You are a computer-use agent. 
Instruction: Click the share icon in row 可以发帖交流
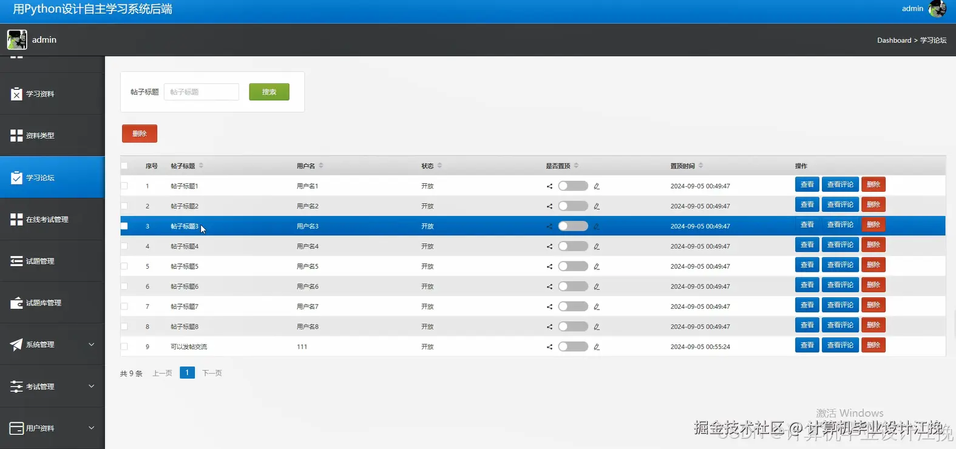coord(549,347)
